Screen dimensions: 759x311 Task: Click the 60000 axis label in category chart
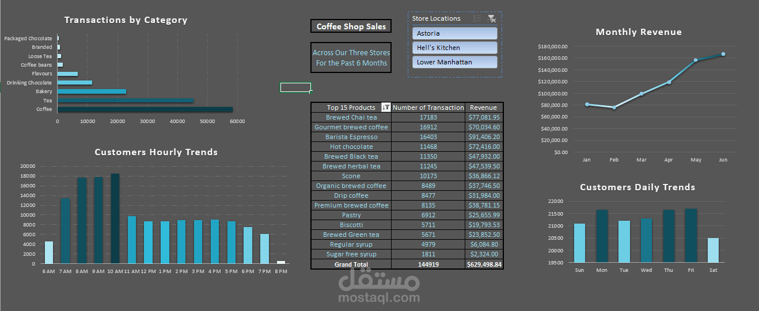pos(237,121)
